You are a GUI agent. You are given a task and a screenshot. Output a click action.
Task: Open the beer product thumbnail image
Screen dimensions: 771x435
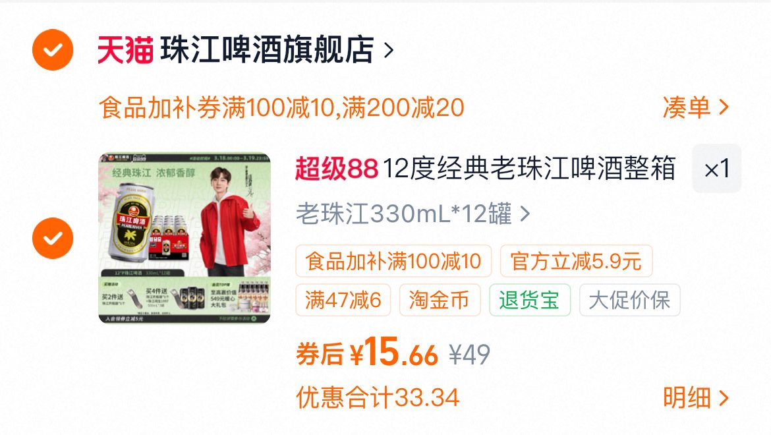(185, 238)
